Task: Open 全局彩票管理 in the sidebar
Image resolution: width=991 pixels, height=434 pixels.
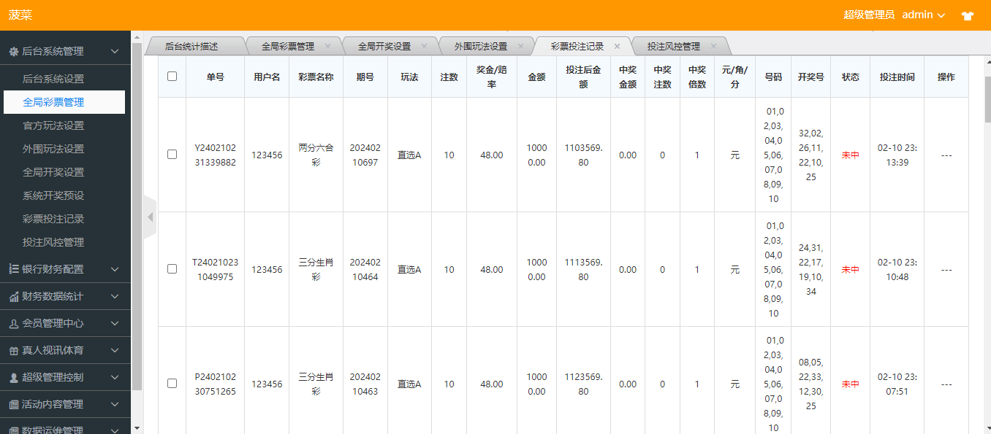Action: 64,102
